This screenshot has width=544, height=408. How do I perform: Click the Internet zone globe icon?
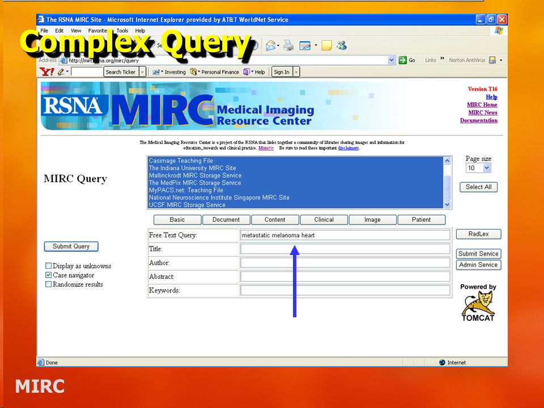(442, 362)
